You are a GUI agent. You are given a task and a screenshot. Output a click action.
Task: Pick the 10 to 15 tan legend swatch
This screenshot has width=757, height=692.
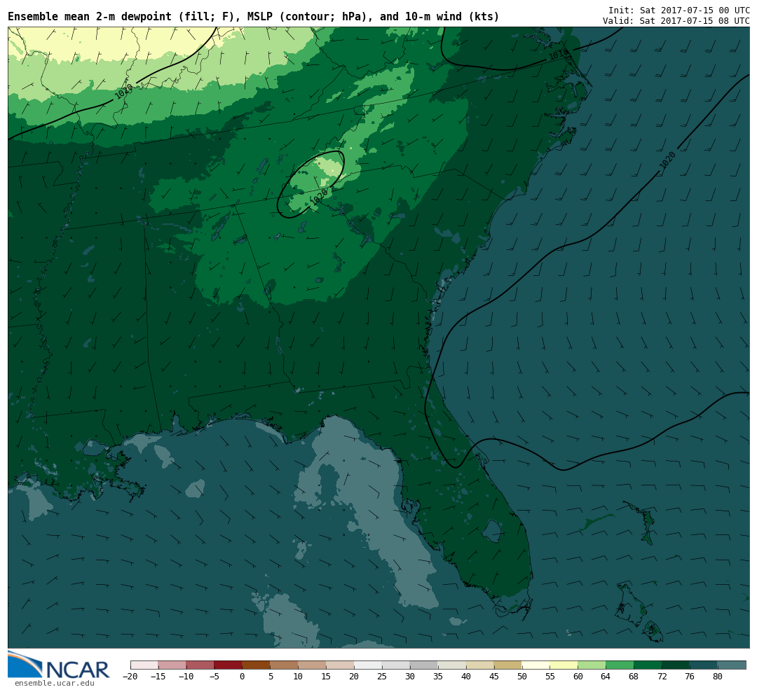pos(313,665)
